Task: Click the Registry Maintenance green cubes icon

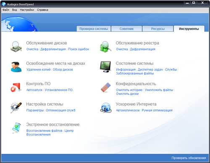Action: [x=105, y=47]
